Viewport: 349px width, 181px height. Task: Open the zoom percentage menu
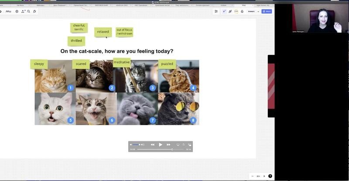(x=258, y=176)
